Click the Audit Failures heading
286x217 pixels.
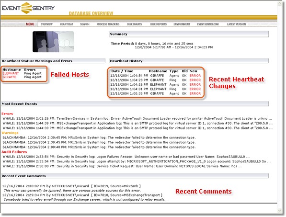tap(14, 152)
